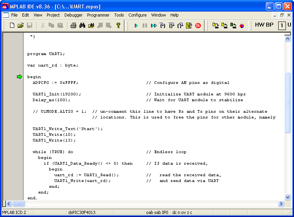Click the horizontal scrollbar right arrow
Image resolution: width=294 pixels, height=217 pixels.
click(x=281, y=204)
